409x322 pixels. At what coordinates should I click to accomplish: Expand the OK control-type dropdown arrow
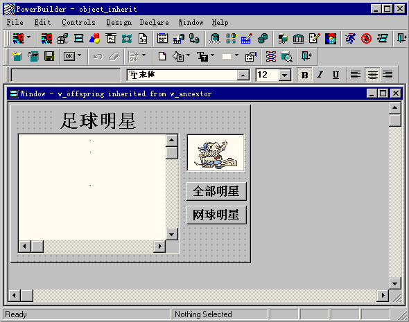[x=80, y=55]
